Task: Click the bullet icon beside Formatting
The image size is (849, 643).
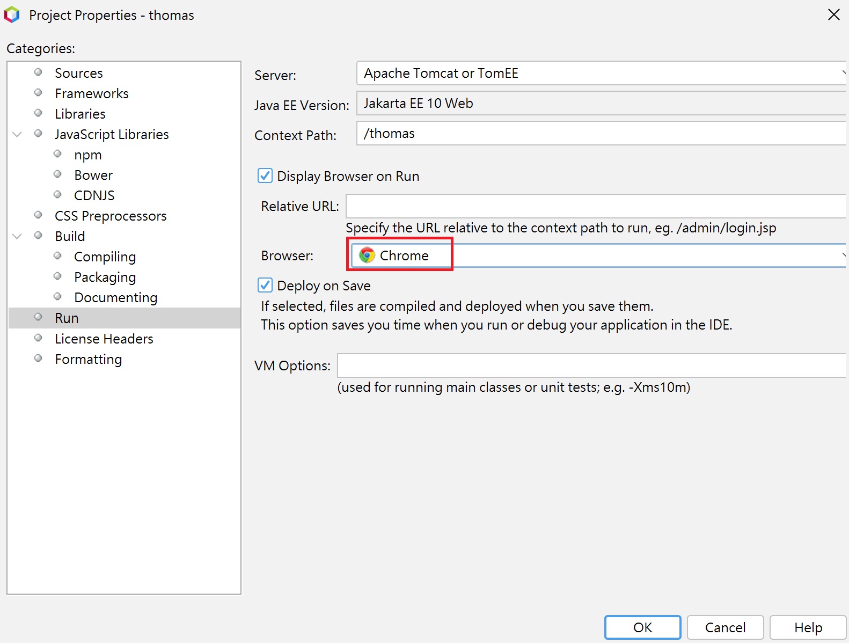Action: click(x=38, y=358)
